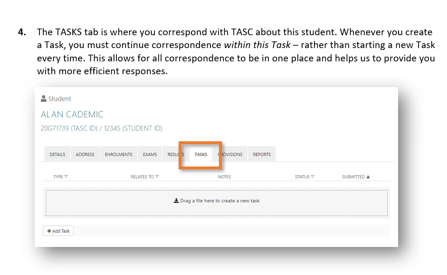Click the NOTES column header
This screenshot has width=447, height=275.
coord(224,177)
